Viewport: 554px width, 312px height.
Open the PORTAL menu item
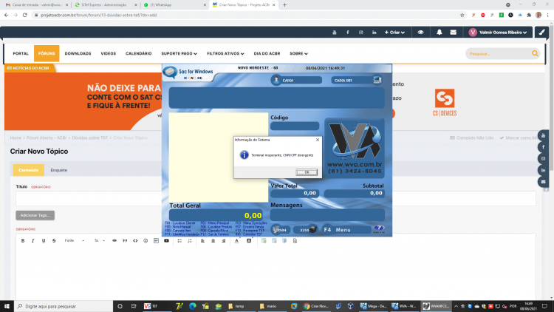click(21, 53)
